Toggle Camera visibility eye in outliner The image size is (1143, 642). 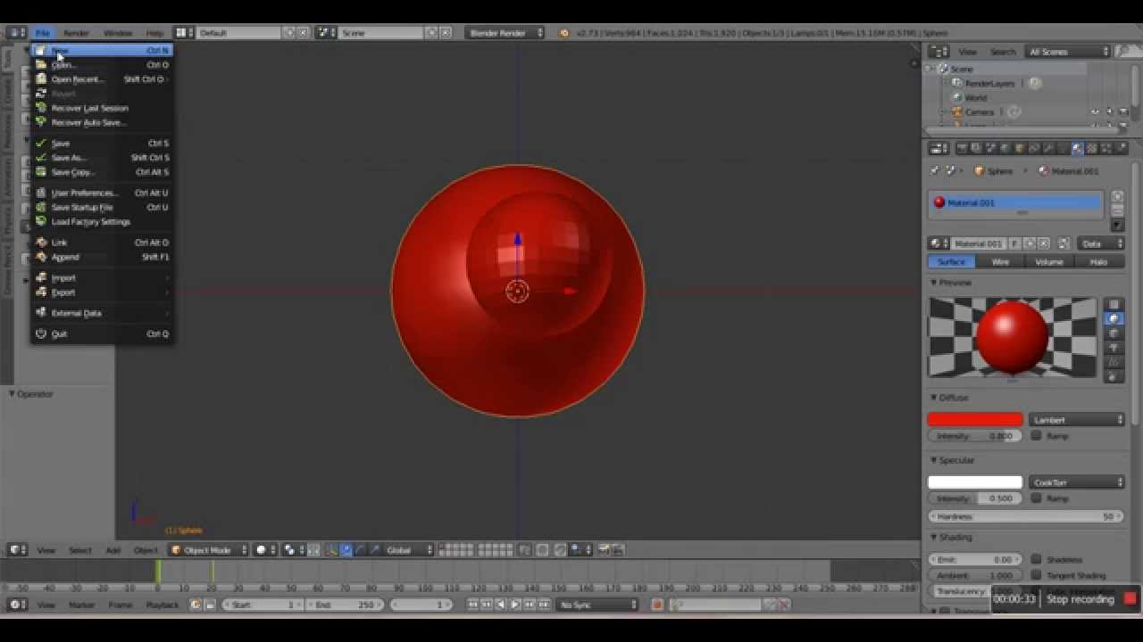click(x=1095, y=112)
